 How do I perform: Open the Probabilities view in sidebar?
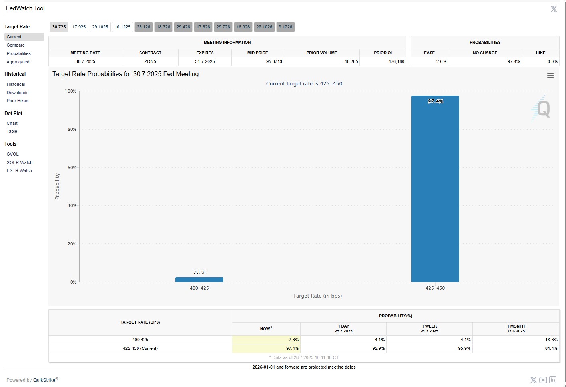pyautogui.click(x=18, y=53)
